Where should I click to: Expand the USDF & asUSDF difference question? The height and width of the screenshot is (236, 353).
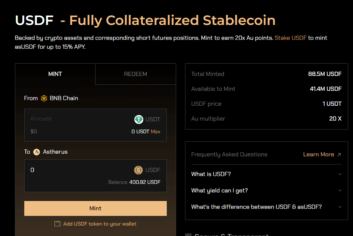340,207
